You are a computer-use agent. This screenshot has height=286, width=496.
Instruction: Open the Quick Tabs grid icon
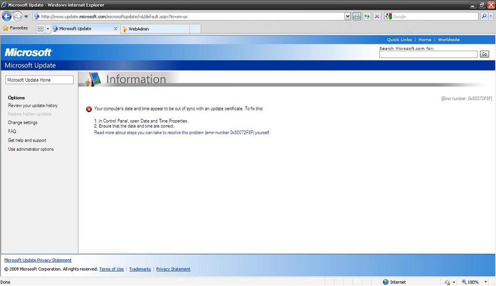click(41, 29)
